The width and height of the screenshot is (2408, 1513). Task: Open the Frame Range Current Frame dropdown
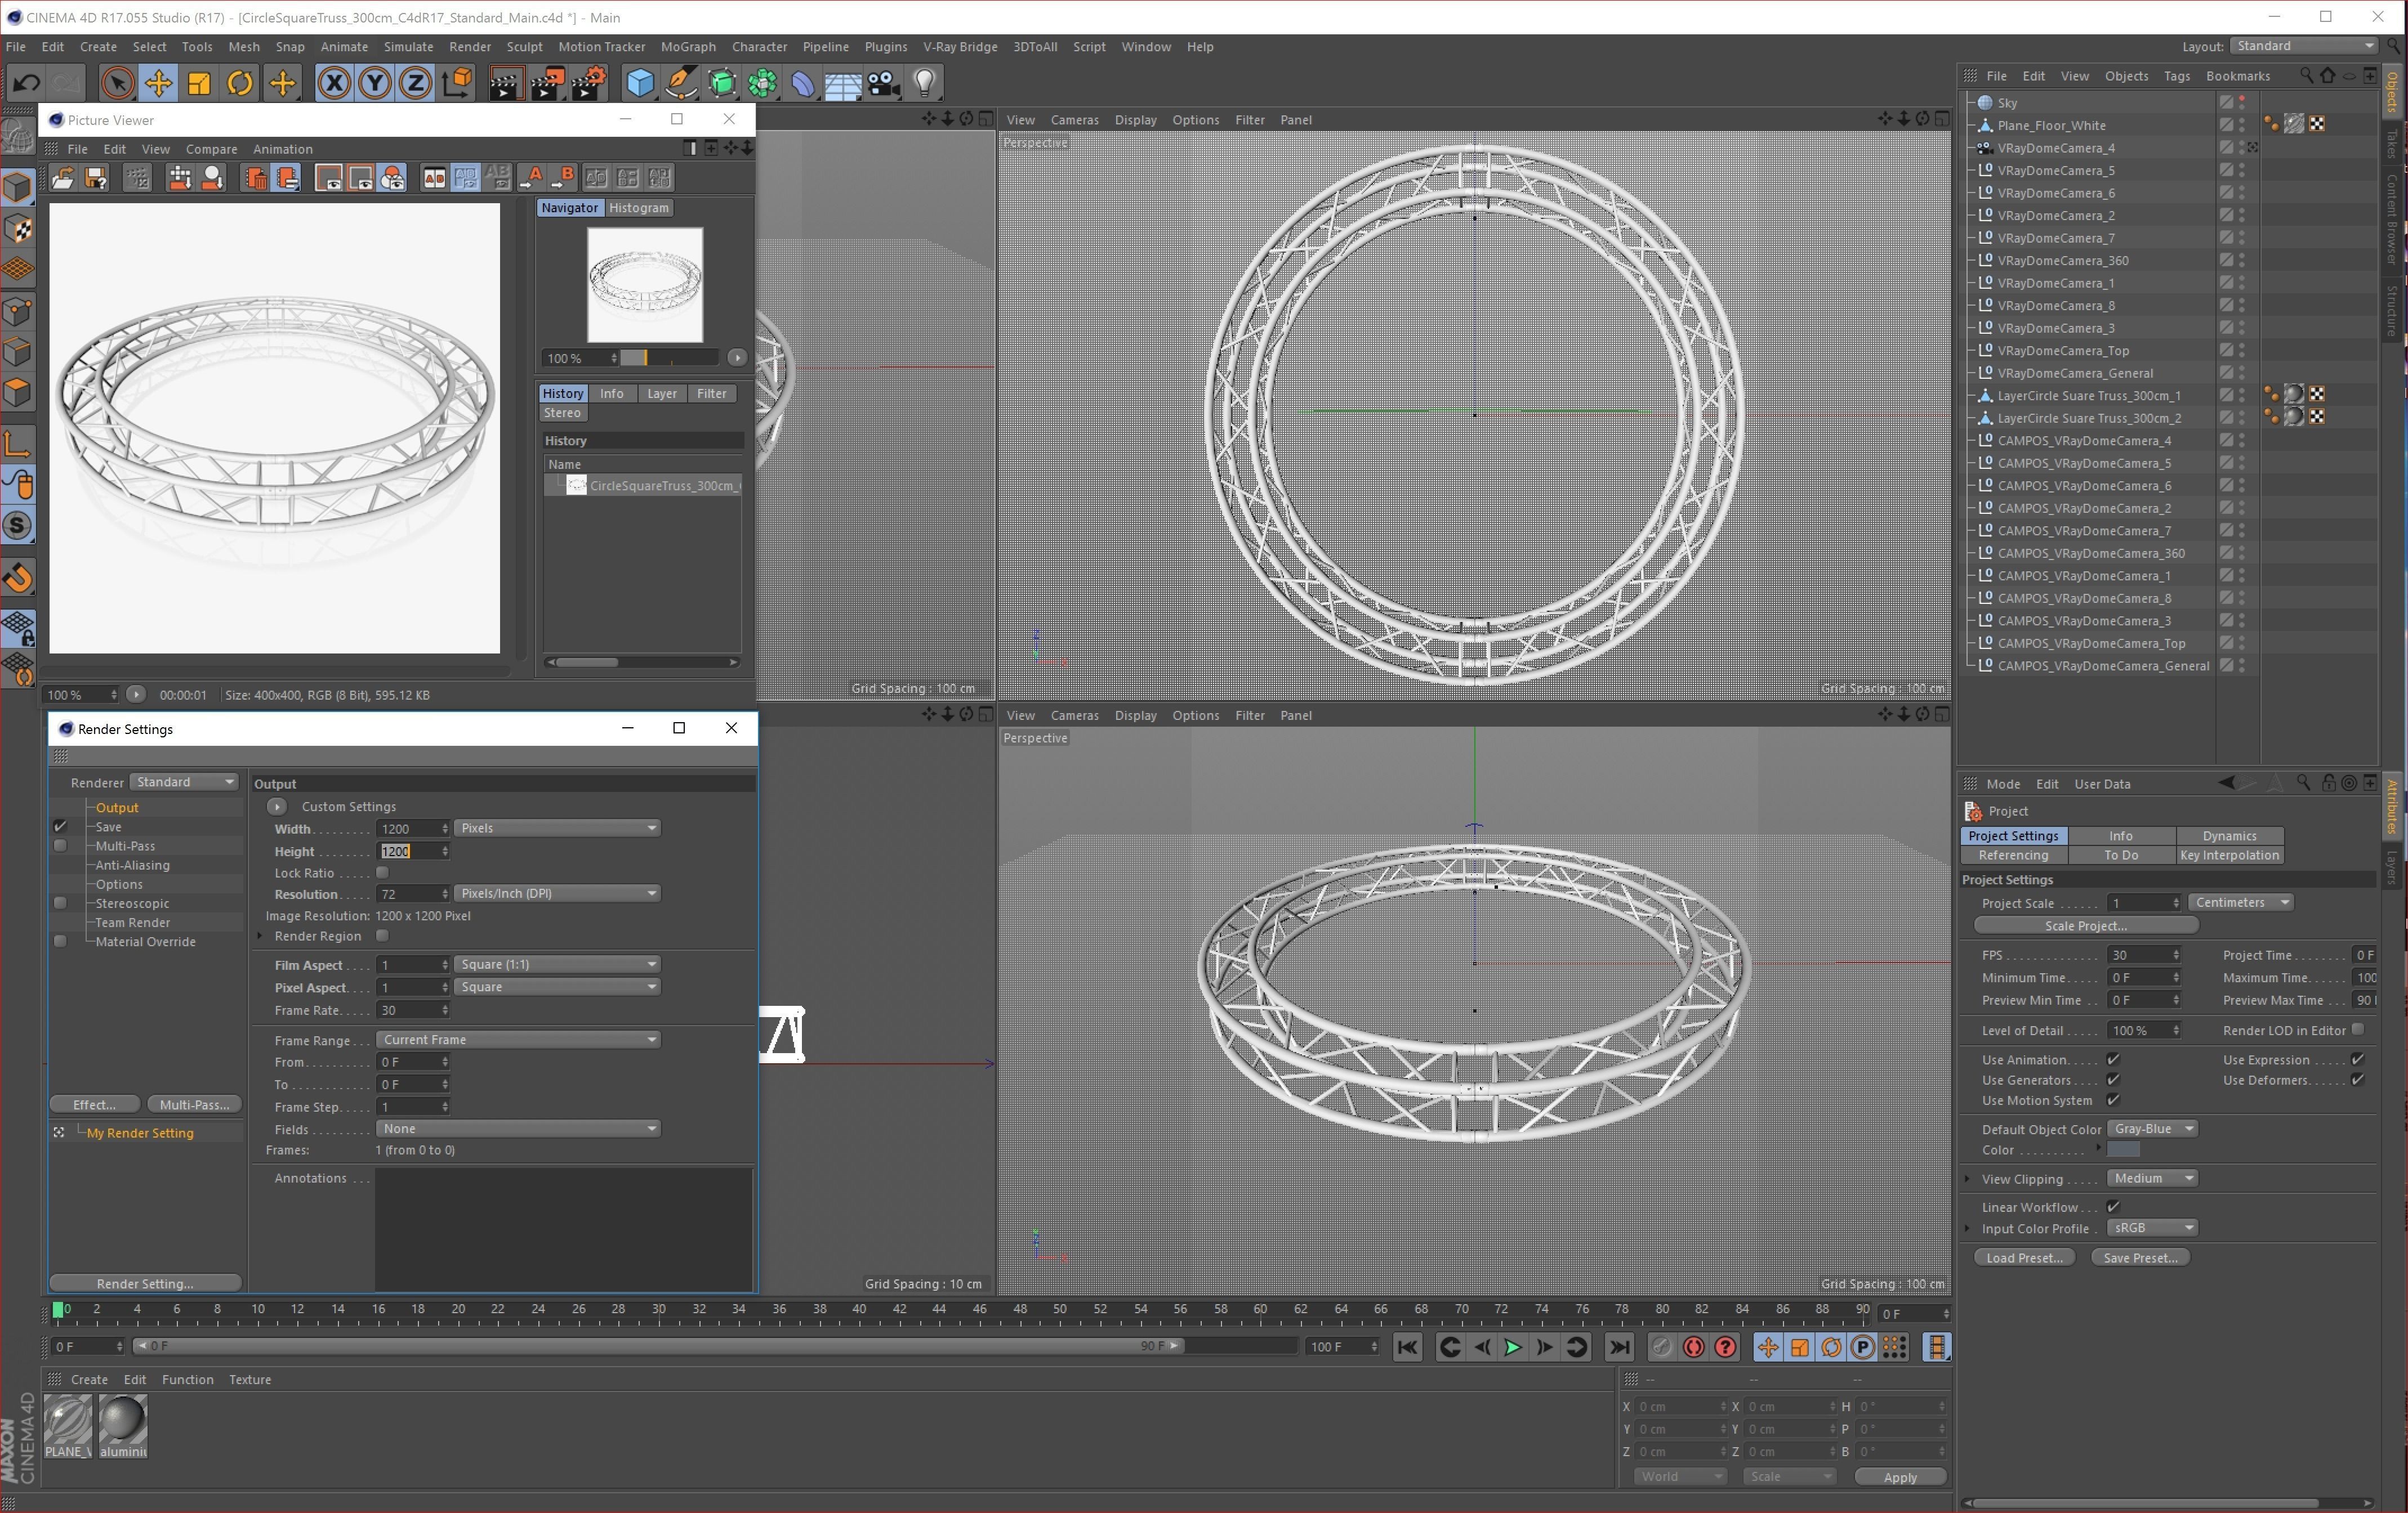pos(518,1039)
